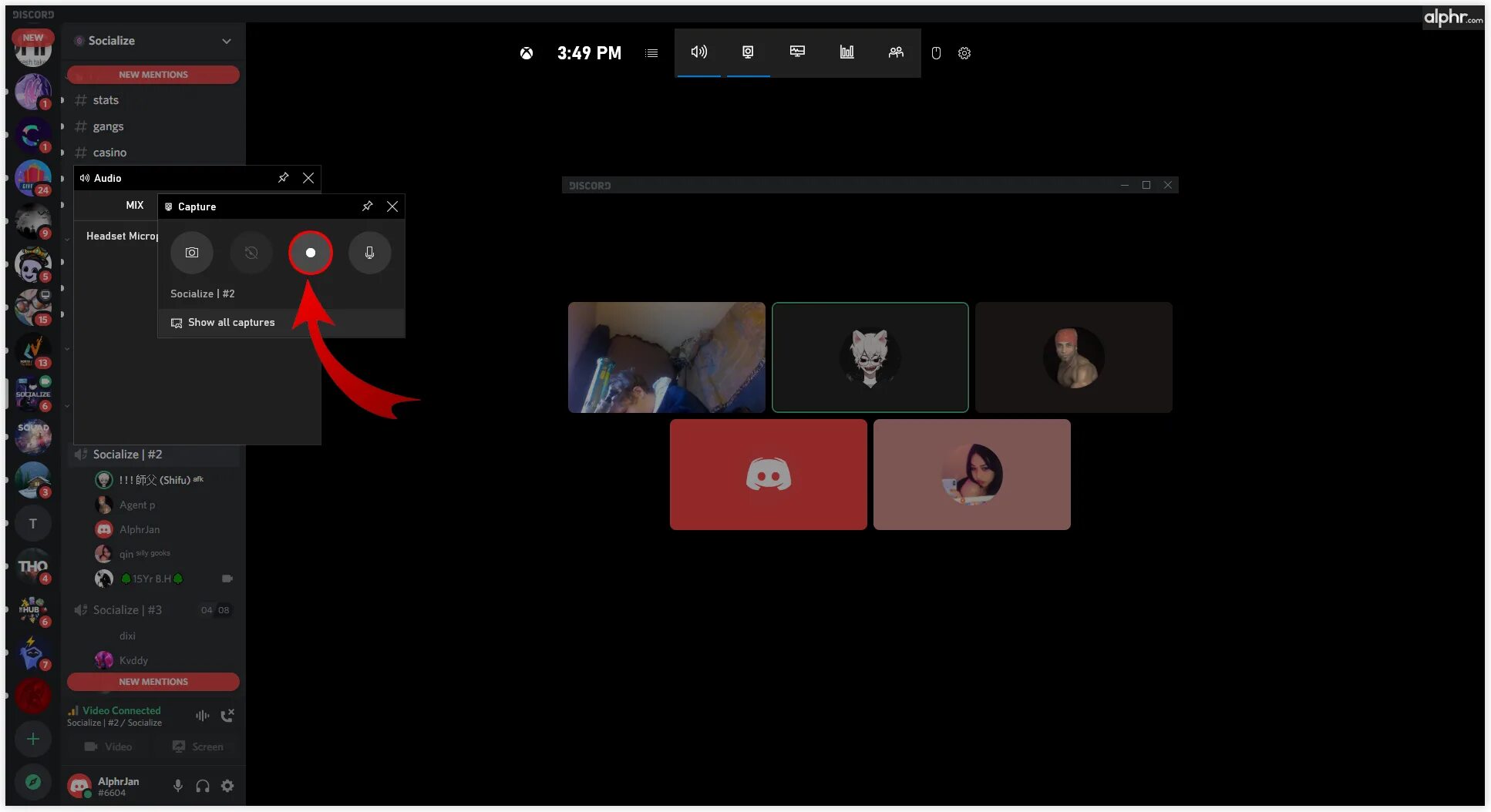
Task: Click the record last 30 seconds button
Action: 251,253
